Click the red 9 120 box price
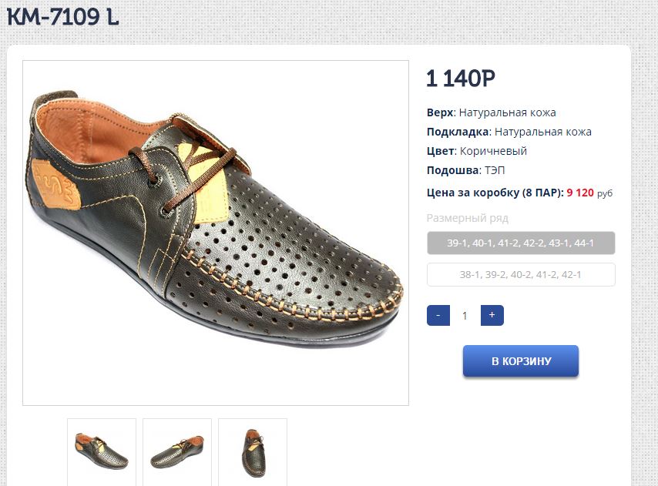The image size is (658, 486). coord(580,193)
